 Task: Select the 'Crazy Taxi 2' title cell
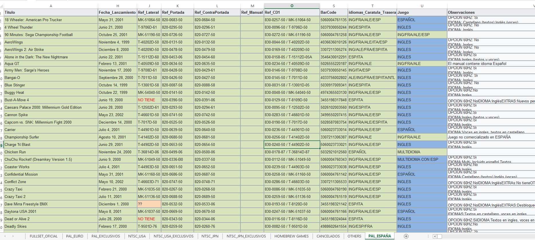click(51, 197)
